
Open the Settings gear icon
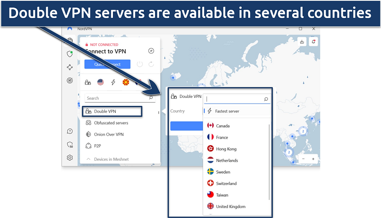pyautogui.click(x=70, y=158)
